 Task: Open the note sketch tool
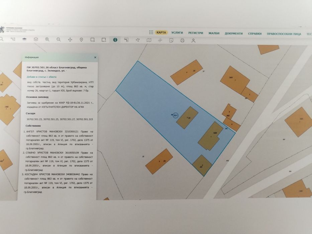(x=171, y=40)
